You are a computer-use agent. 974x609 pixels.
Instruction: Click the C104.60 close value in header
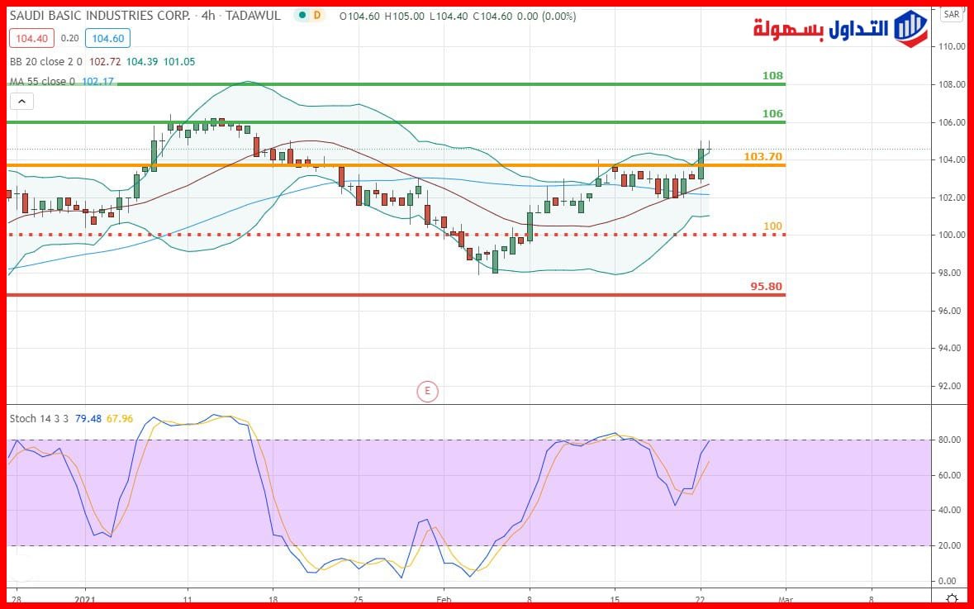[x=492, y=17]
